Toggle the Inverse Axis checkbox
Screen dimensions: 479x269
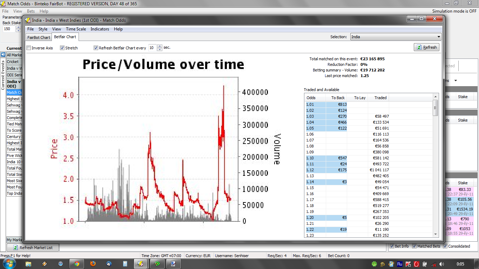pyautogui.click(x=29, y=48)
